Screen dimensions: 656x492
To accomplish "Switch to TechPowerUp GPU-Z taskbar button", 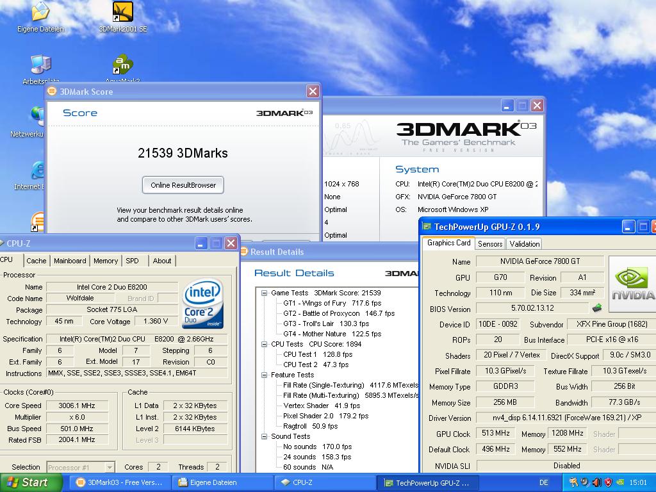I will point(427,482).
